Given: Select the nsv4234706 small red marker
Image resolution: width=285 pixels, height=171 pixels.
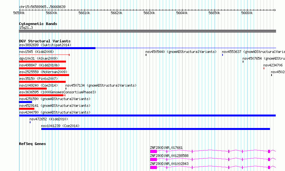Looking at the screenshot, I should point(264,68).
